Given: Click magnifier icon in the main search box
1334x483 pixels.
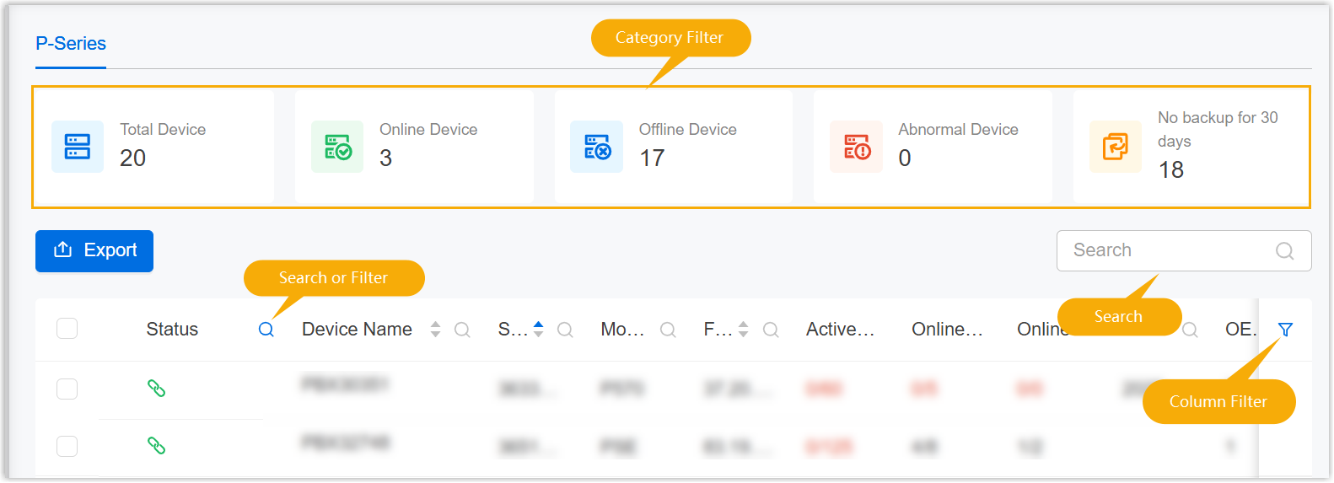Looking at the screenshot, I should (1284, 251).
